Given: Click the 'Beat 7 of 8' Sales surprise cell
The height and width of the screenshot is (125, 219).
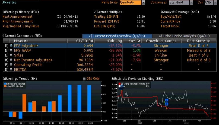Looking at the screenshot, I should (x=199, y=55).
